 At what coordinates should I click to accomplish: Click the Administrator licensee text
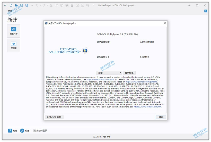pyautogui.click(x=147, y=42)
